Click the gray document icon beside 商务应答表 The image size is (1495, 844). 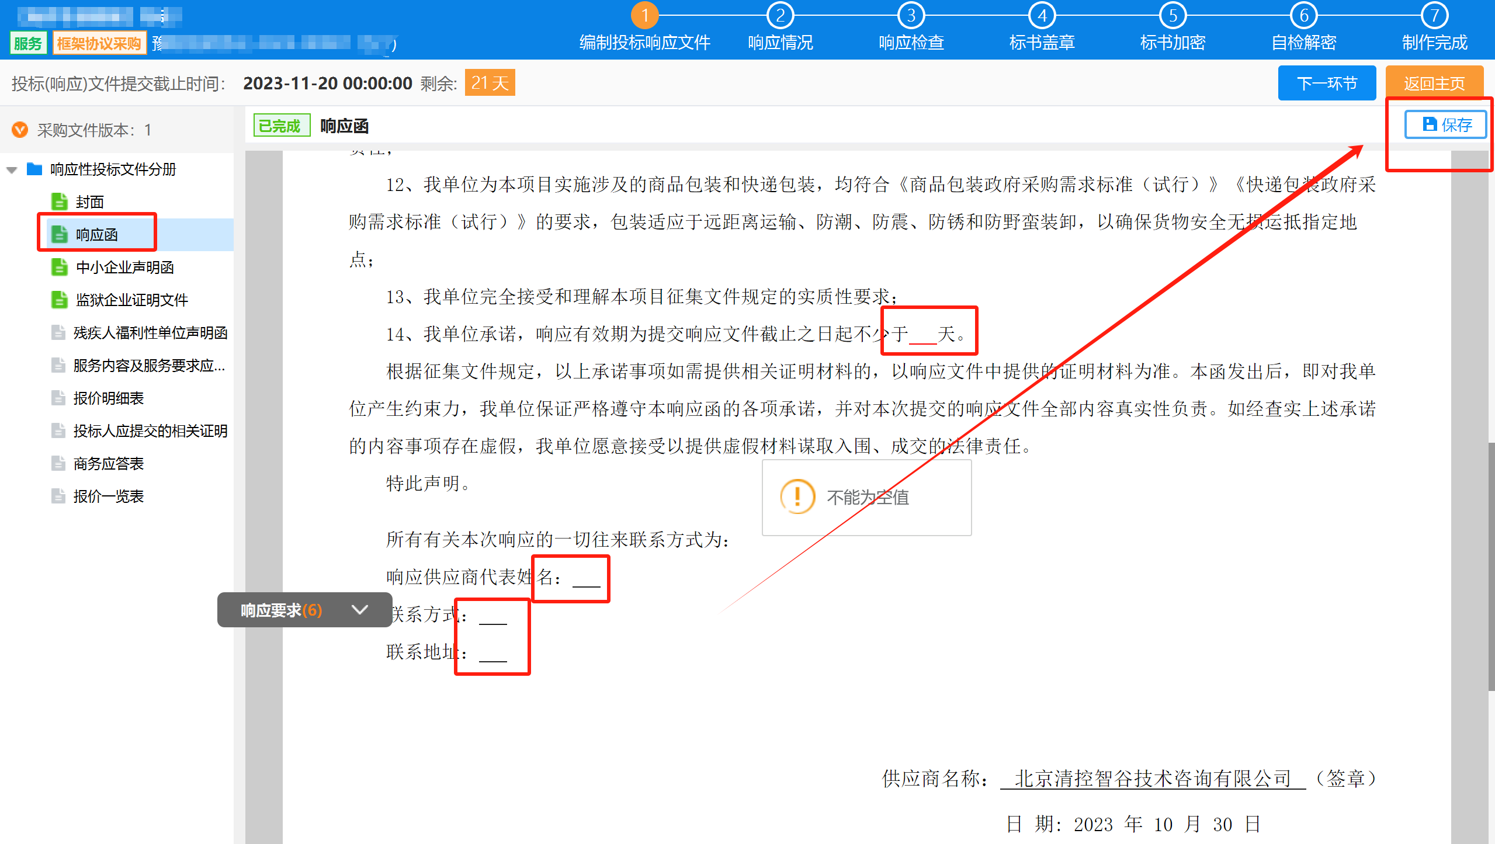click(x=58, y=463)
